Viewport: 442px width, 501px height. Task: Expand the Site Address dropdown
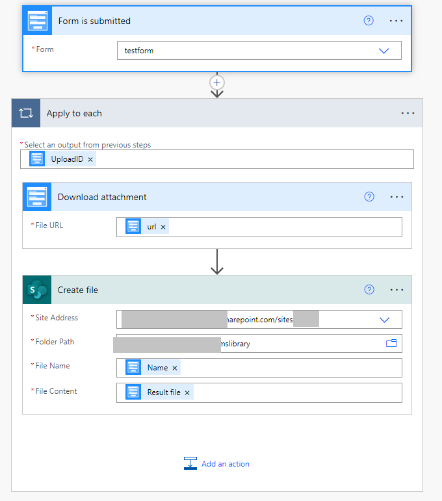(x=384, y=320)
